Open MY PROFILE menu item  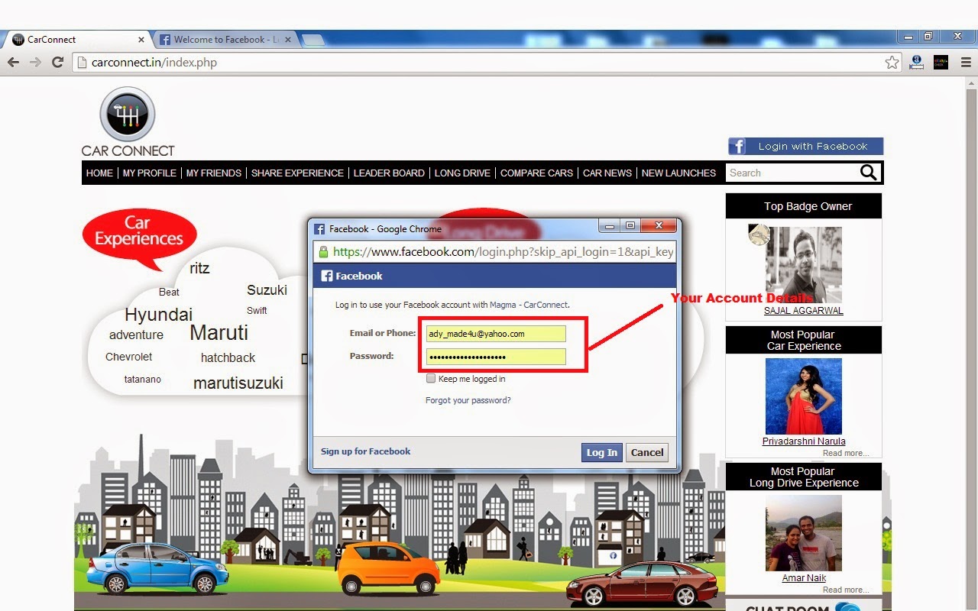pos(150,173)
